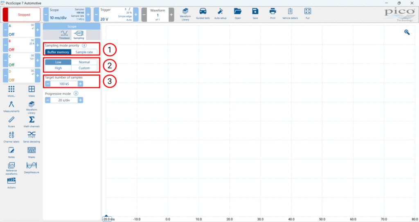Open the Notes tool
The image size is (419, 222).
coord(11,153)
